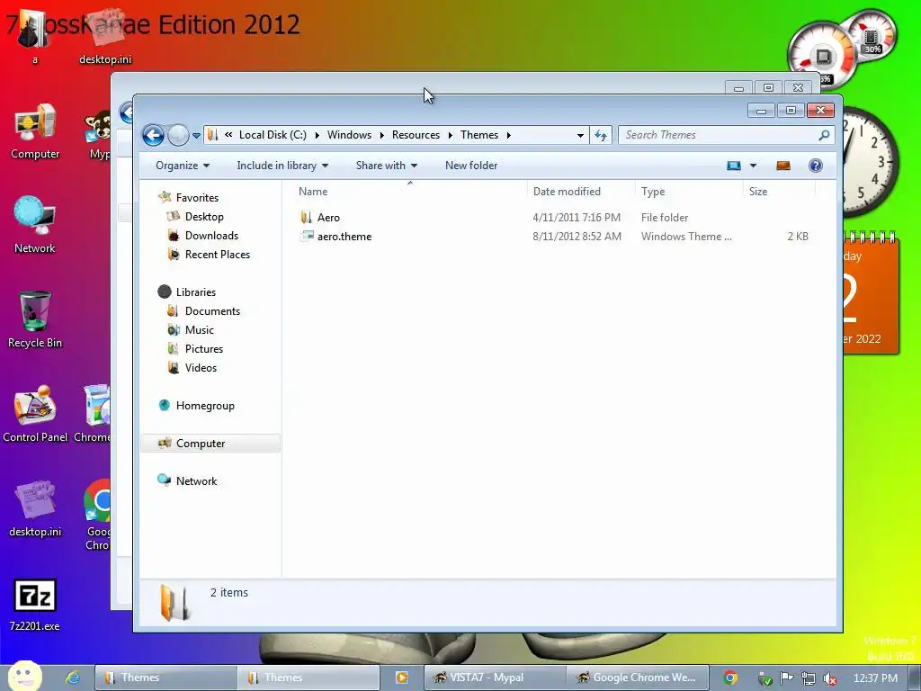
Task: Click the network tray icon
Action: 809,678
